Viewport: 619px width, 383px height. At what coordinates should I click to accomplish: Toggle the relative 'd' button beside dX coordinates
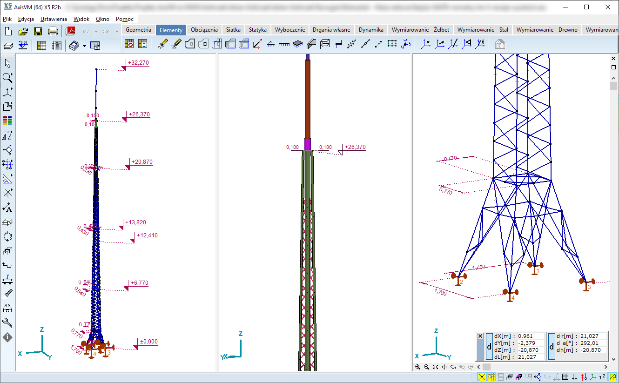click(x=489, y=346)
